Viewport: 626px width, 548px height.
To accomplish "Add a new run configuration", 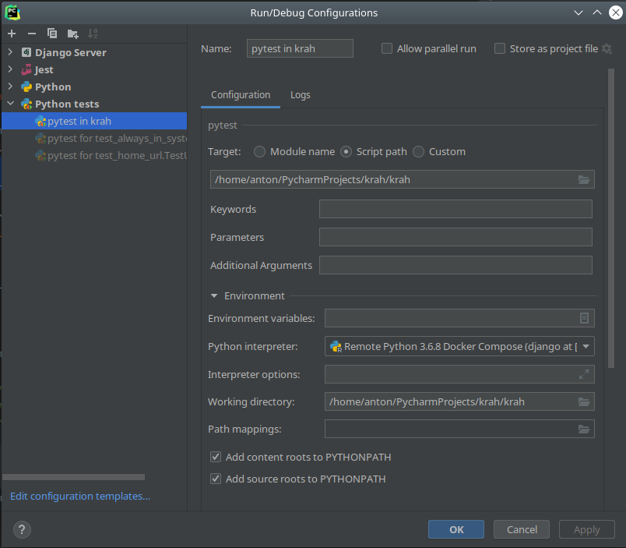I will [12, 34].
